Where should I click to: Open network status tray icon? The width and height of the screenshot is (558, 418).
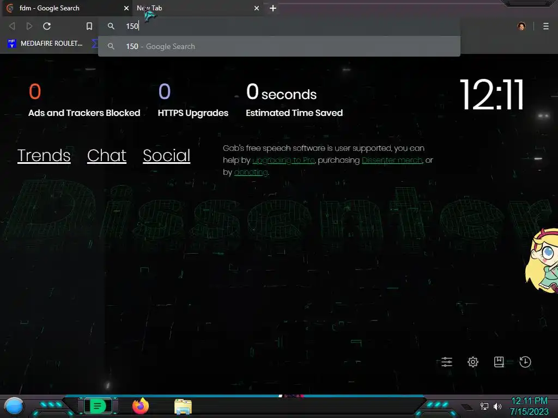pos(484,406)
